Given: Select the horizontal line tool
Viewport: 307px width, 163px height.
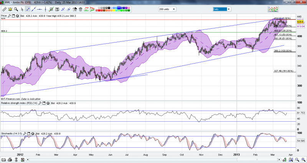Looking at the screenshot, I should point(40,9).
